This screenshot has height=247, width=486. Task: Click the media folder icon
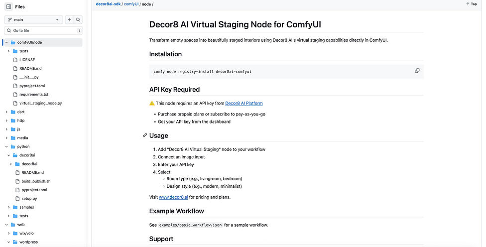click(x=13, y=138)
